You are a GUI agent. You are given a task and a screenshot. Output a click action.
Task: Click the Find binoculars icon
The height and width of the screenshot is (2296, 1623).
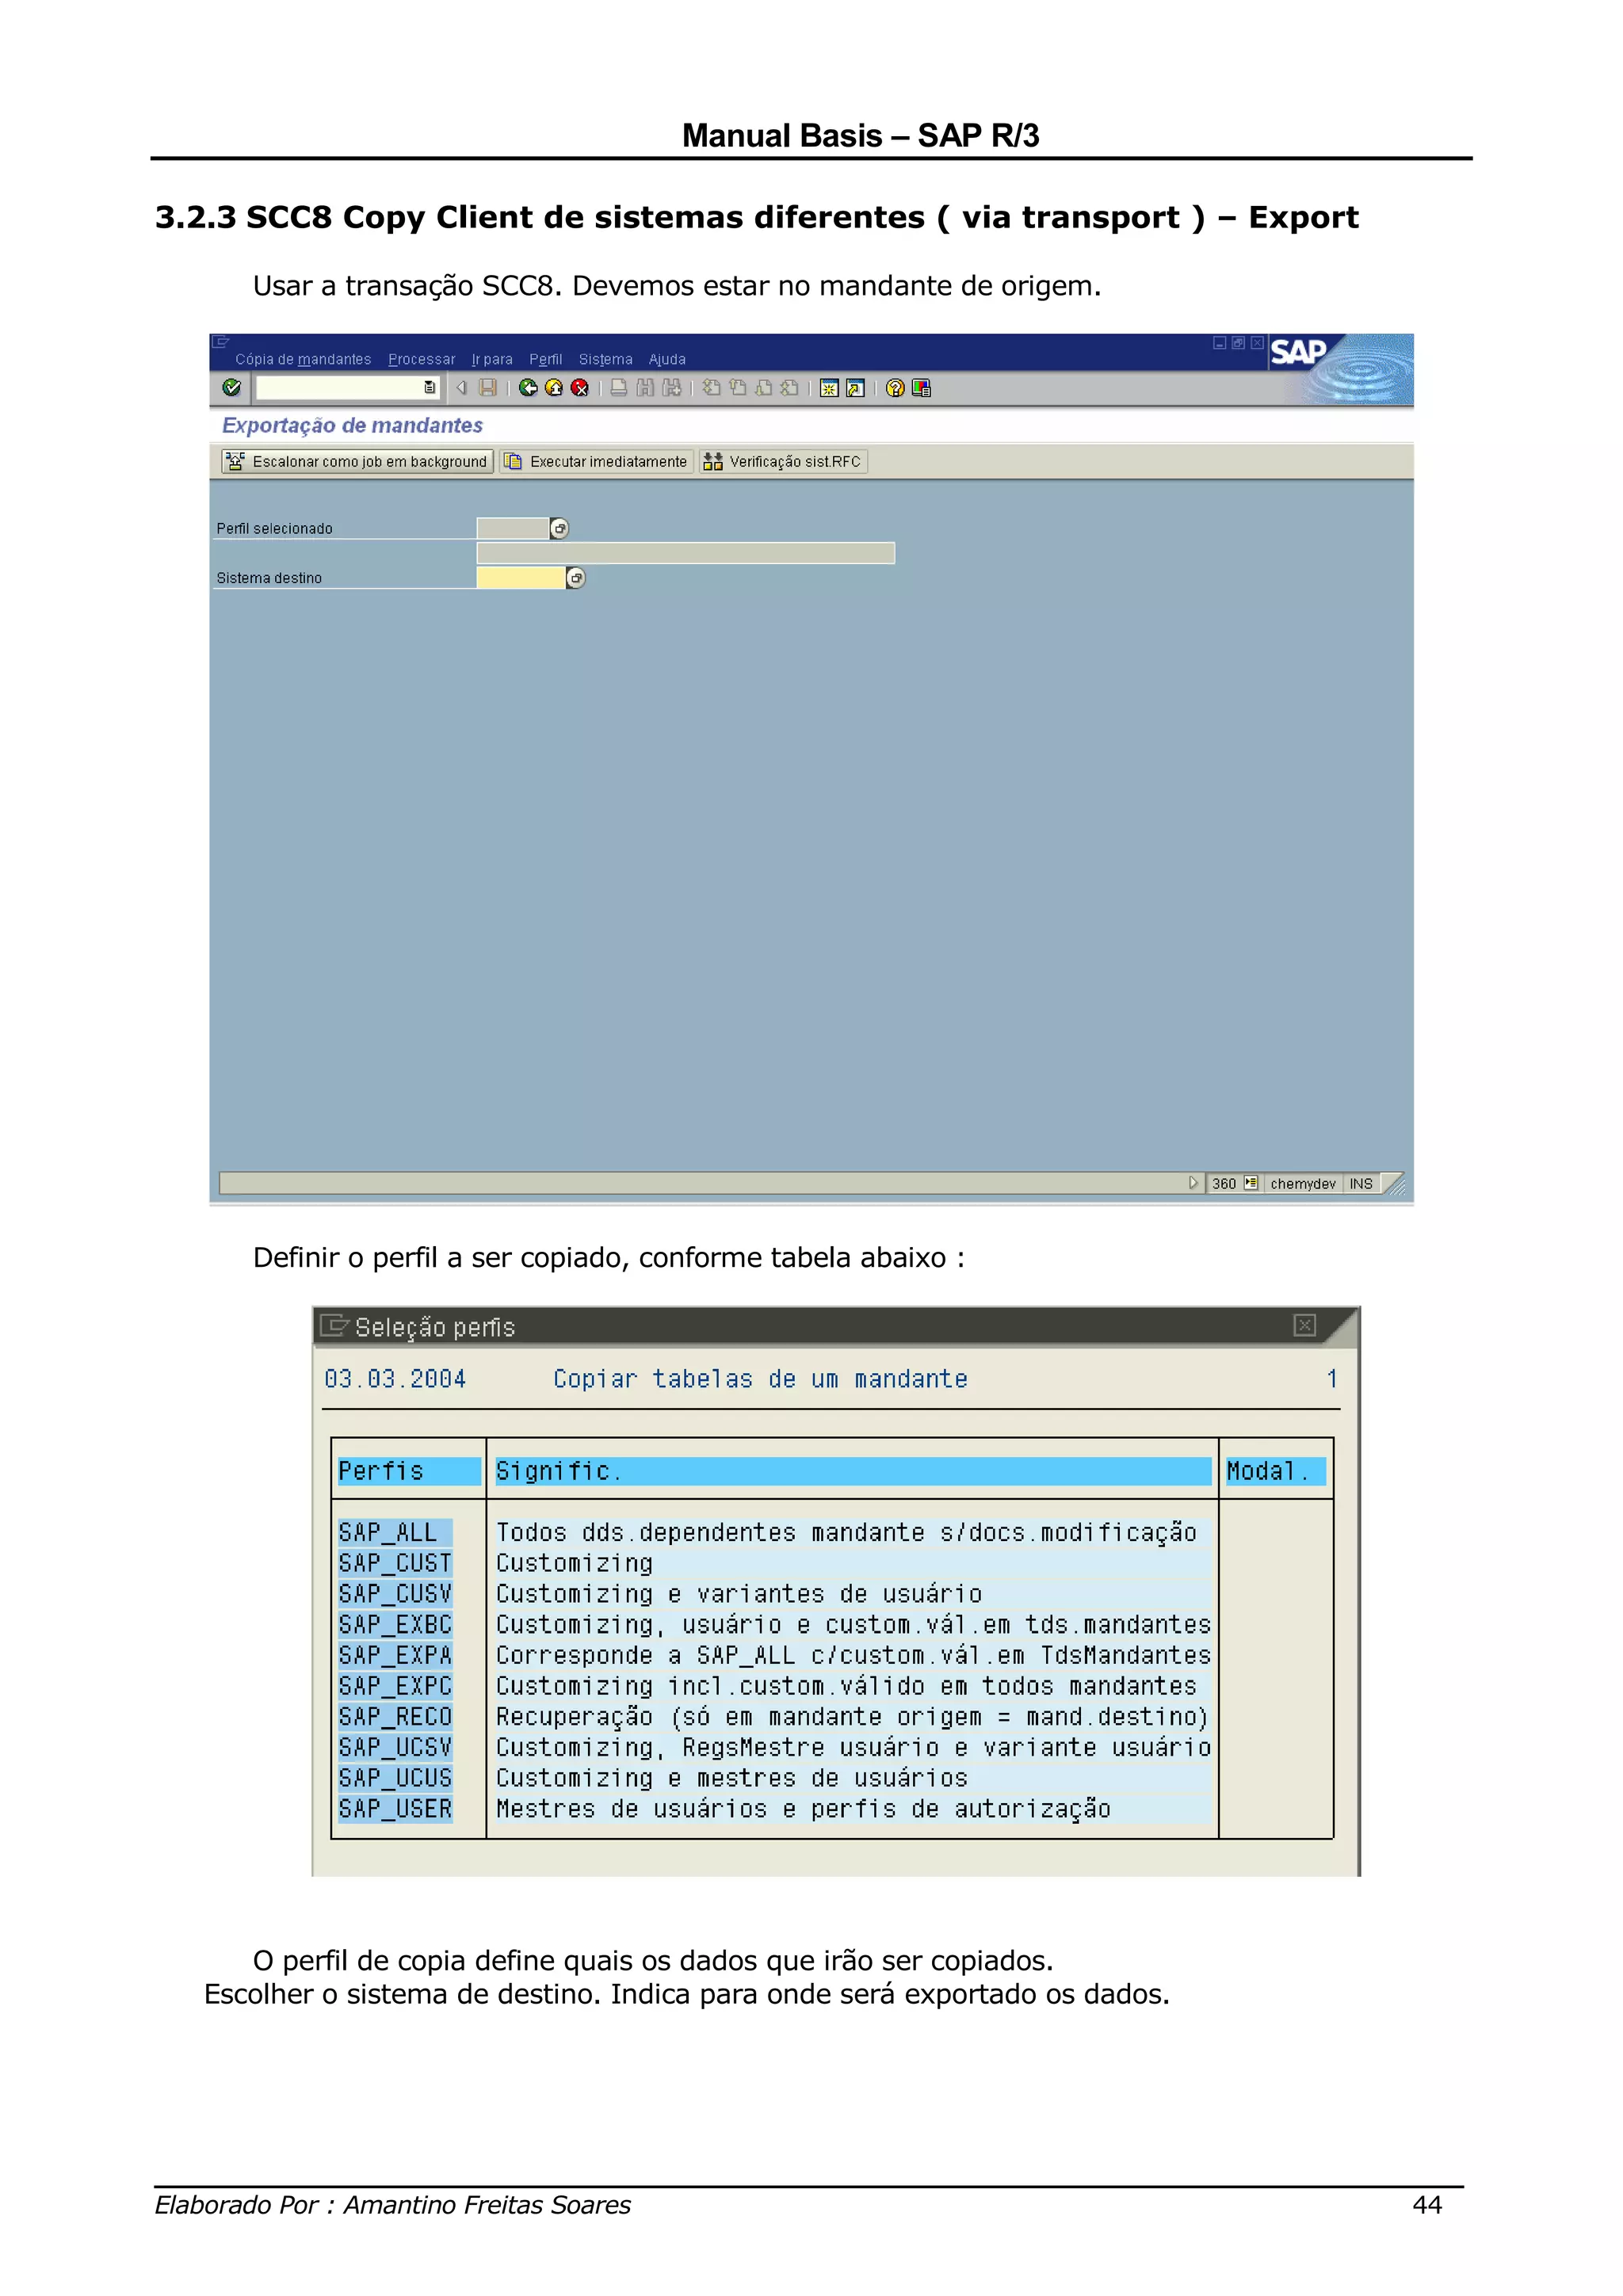click(645, 387)
